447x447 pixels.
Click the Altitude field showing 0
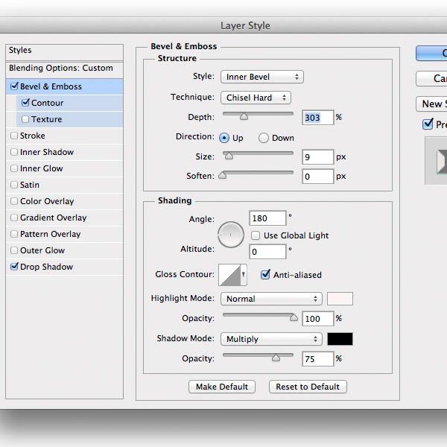click(x=267, y=252)
